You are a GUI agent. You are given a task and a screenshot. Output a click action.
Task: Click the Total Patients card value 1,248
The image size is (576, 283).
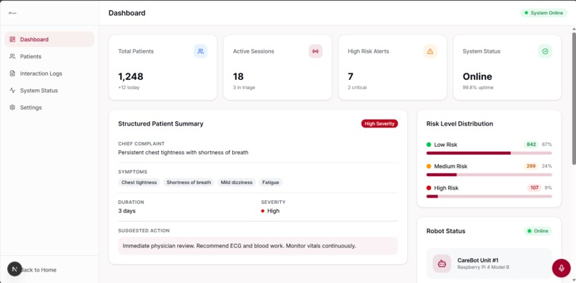(131, 76)
